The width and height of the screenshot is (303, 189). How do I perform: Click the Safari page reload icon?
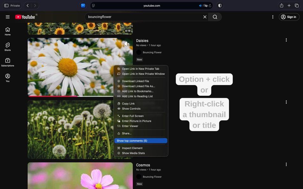pyautogui.click(x=210, y=5)
